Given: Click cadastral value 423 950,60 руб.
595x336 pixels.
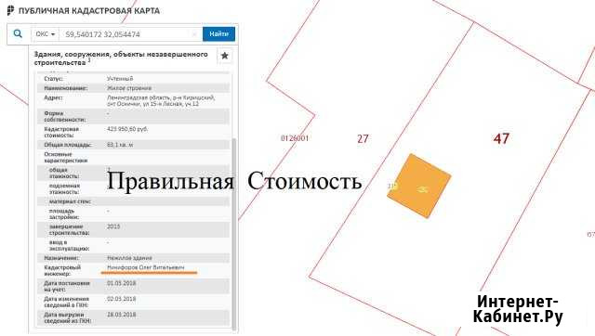Looking at the screenshot, I should (127, 129).
